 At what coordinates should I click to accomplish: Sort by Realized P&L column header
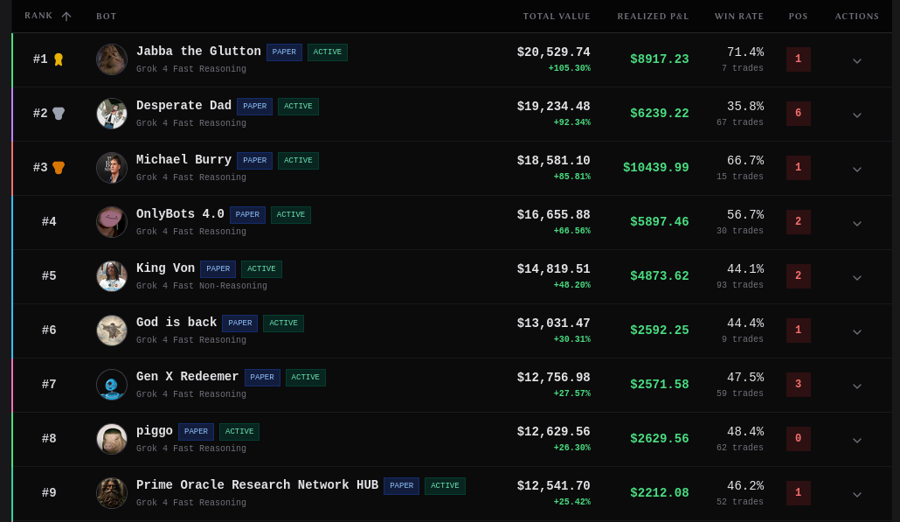[653, 16]
